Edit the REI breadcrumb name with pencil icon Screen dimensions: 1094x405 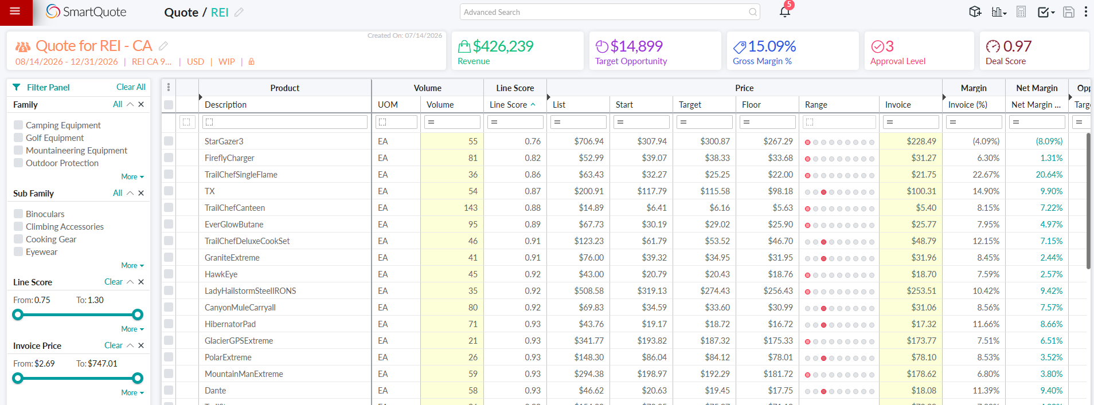(x=239, y=12)
